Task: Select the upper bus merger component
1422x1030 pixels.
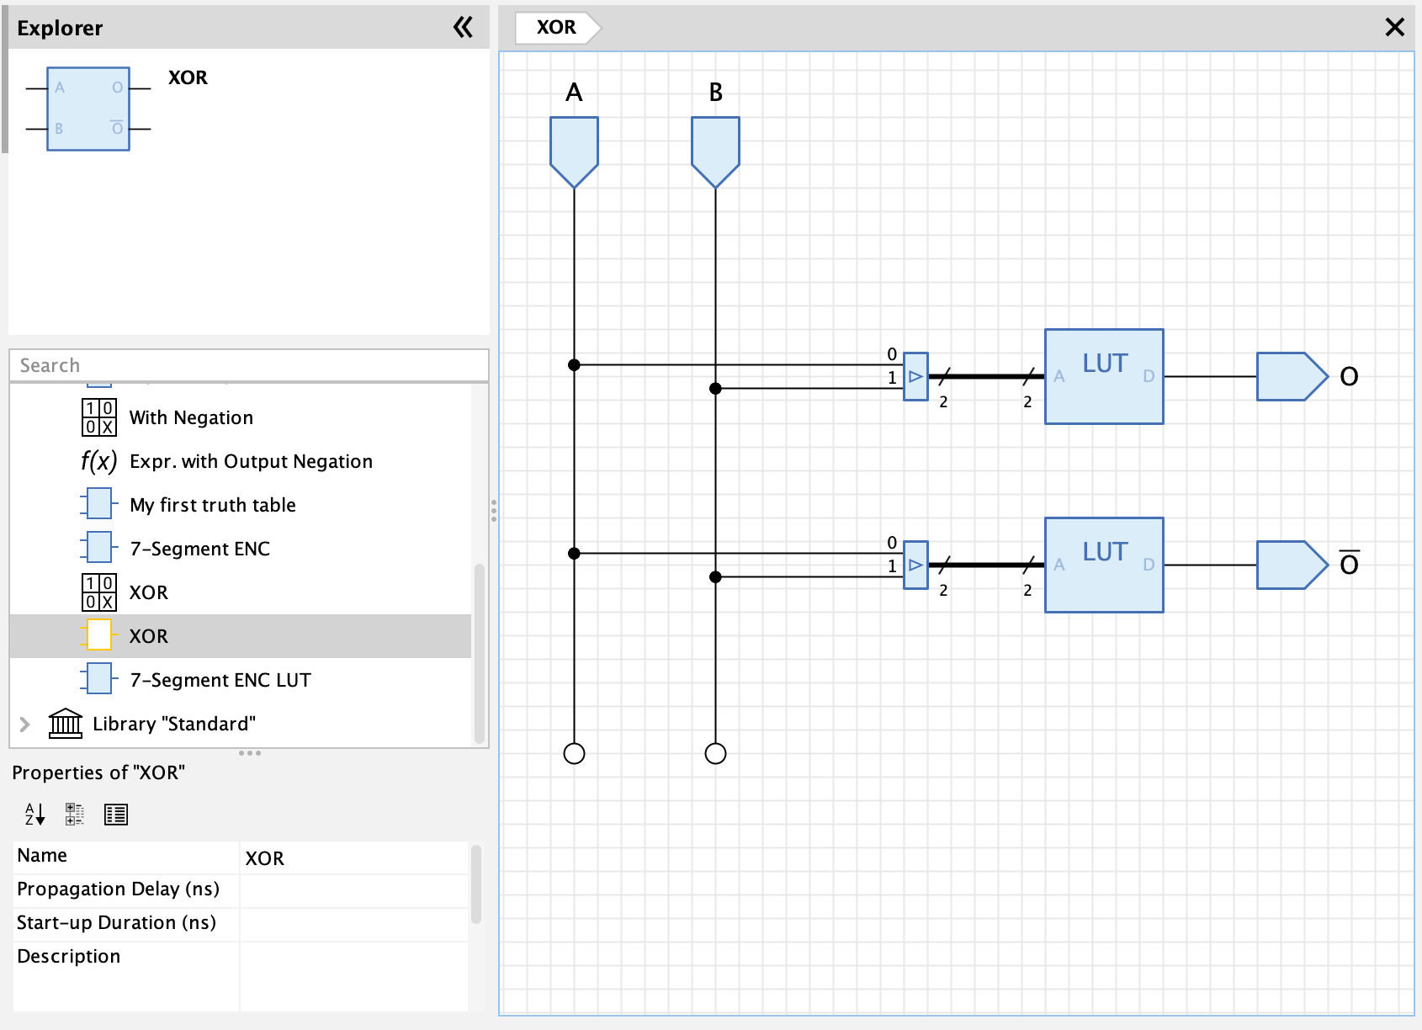Action: click(x=915, y=376)
